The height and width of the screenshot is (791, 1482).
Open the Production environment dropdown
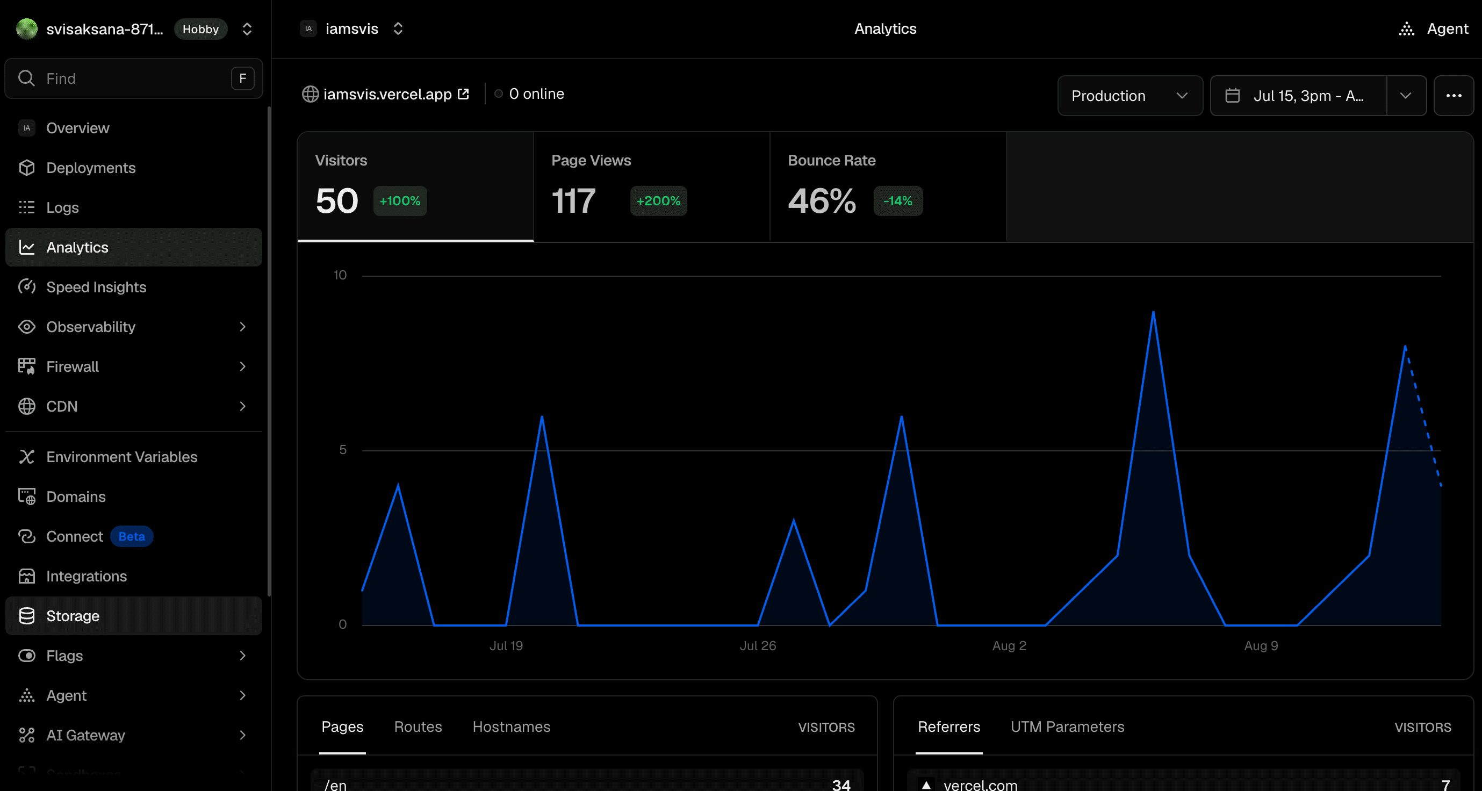(x=1130, y=95)
